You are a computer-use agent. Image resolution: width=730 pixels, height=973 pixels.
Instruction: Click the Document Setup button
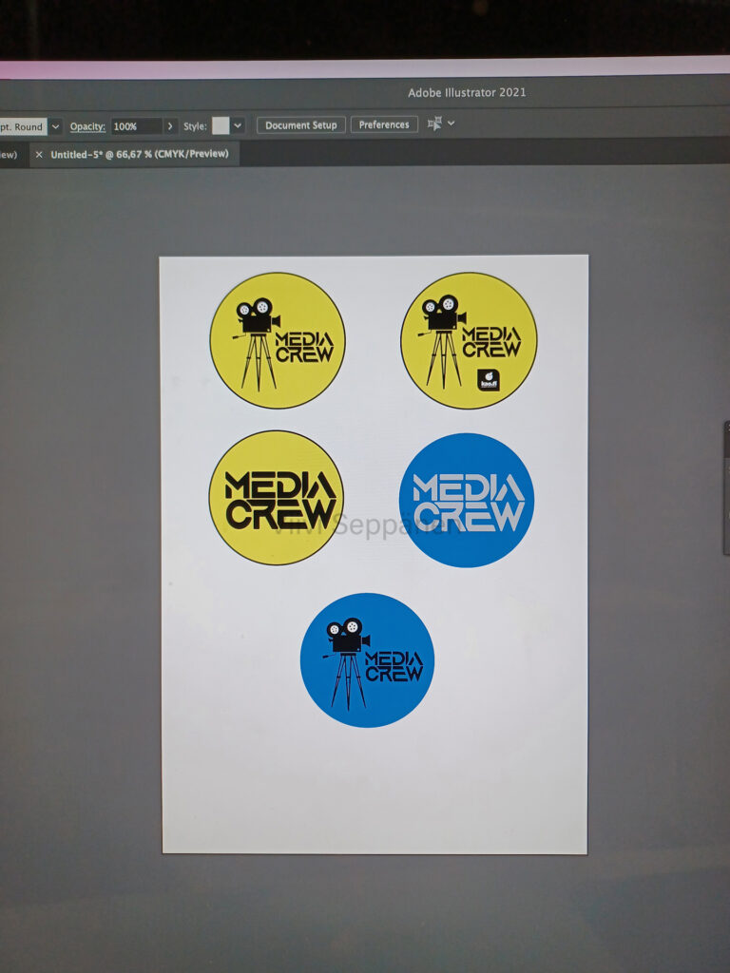pos(300,125)
